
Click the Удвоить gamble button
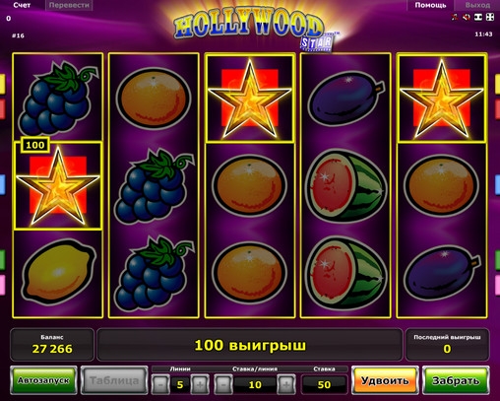[x=385, y=380]
